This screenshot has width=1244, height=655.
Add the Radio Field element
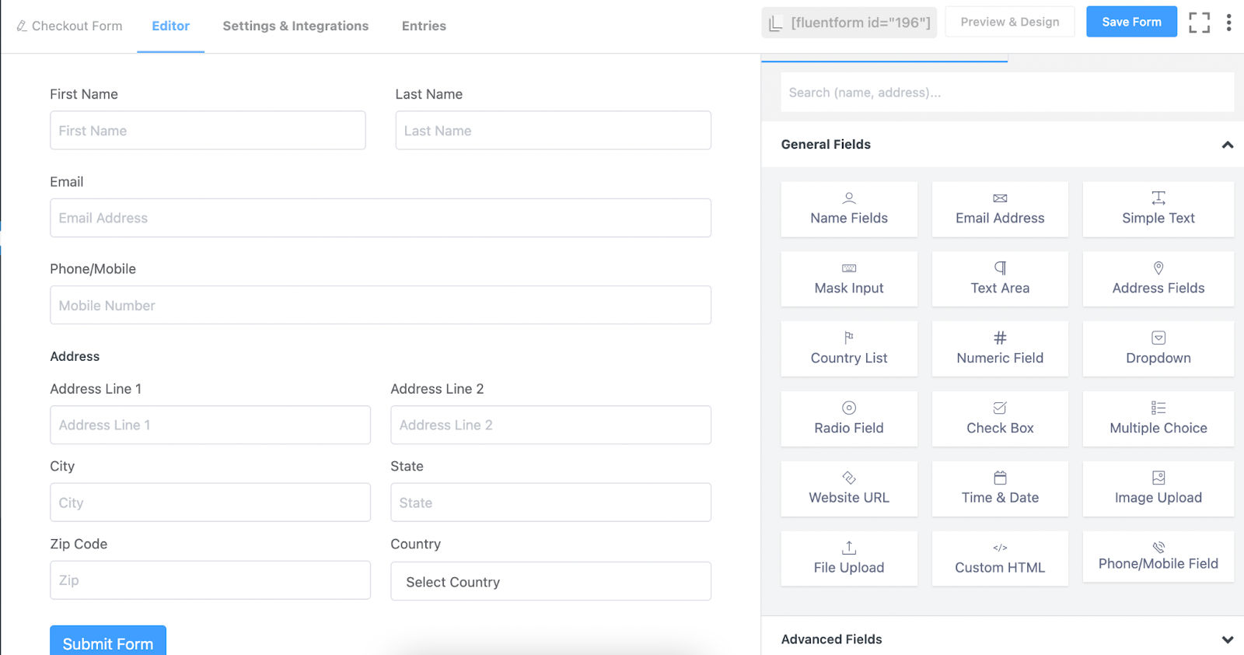click(x=849, y=419)
